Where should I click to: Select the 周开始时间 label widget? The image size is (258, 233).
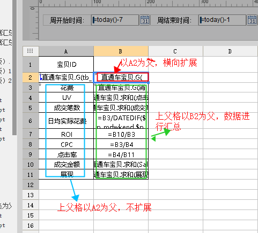tap(67, 20)
